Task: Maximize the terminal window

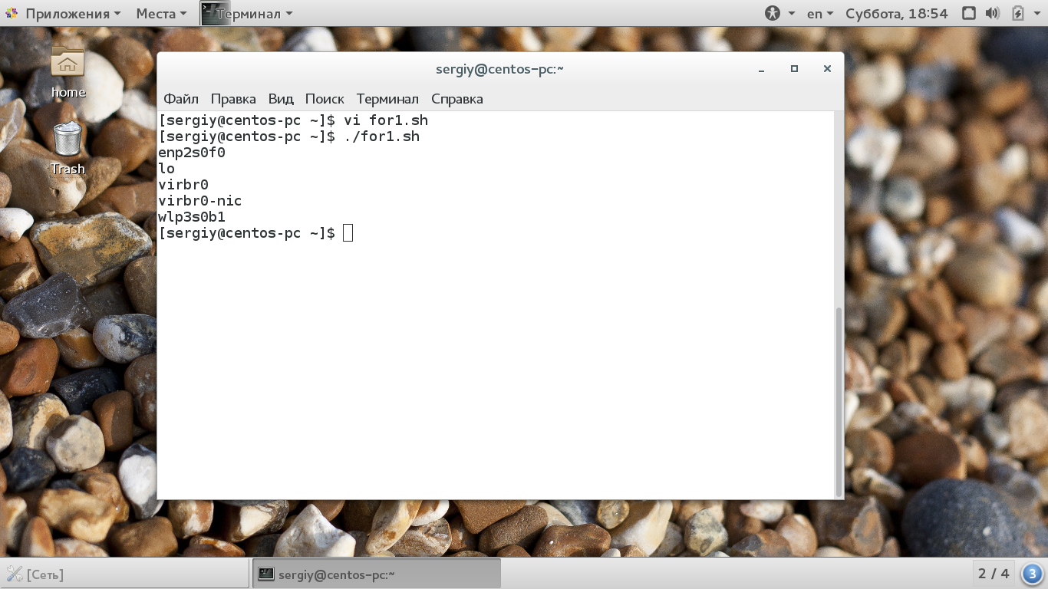Action: 794,69
